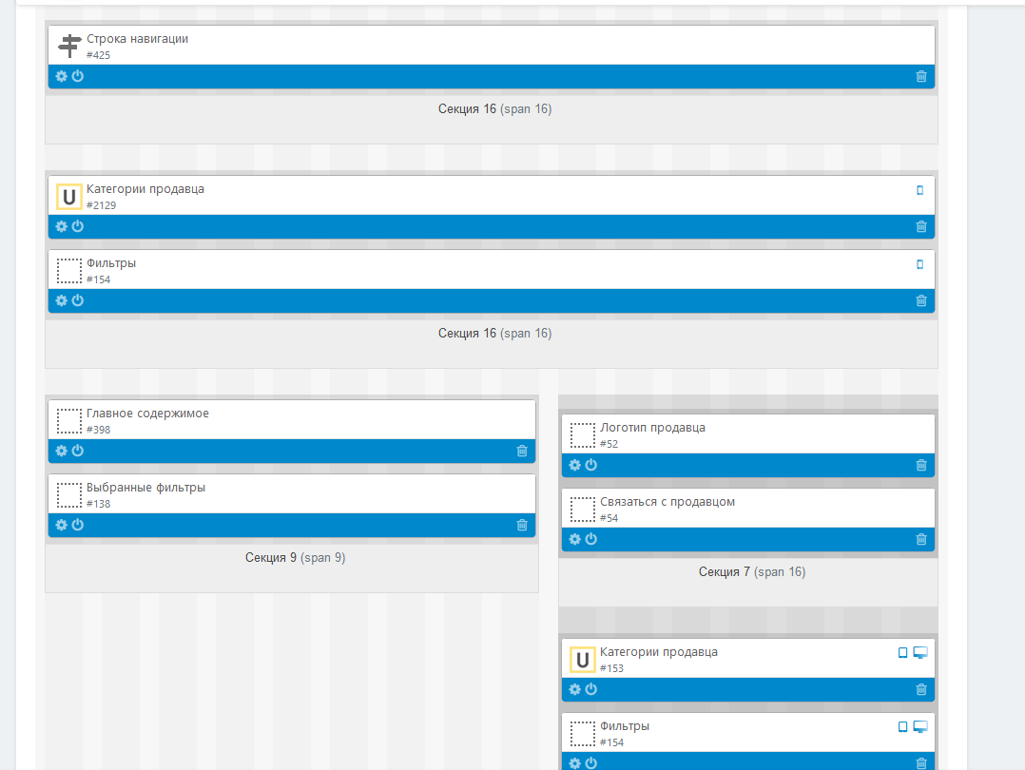Open settings gear for Категории продавца #2129
1025x770 pixels.
pos(62,226)
